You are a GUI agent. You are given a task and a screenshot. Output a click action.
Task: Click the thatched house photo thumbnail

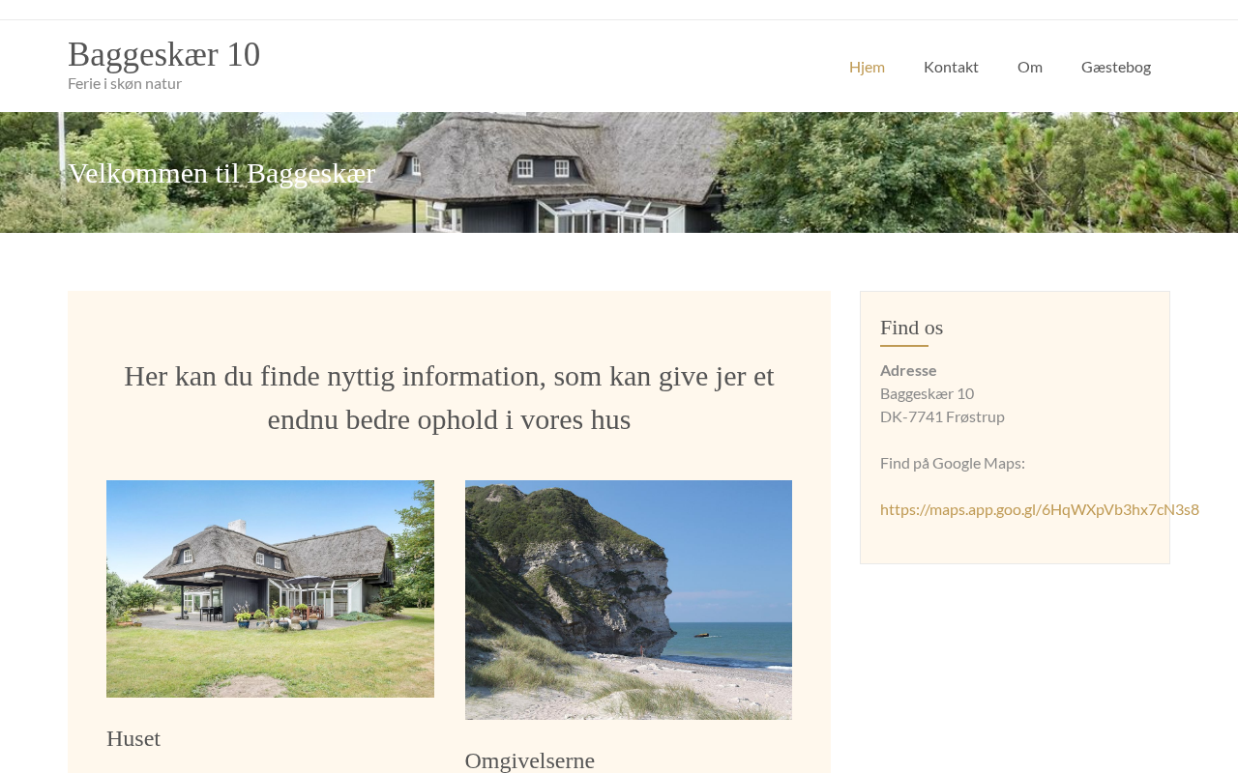click(x=270, y=588)
